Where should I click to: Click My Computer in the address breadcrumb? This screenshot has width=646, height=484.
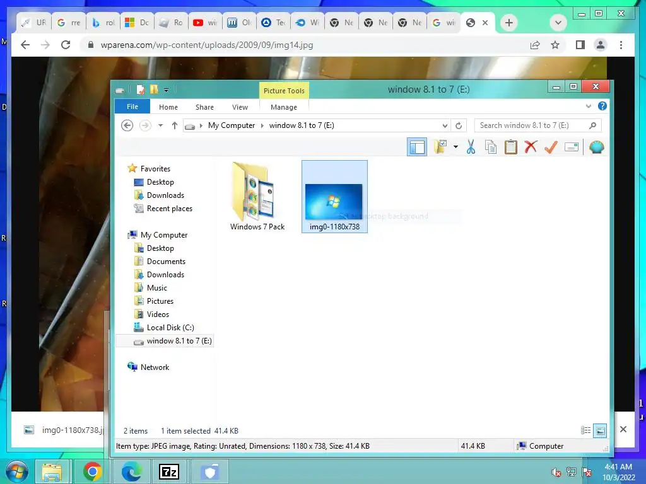[231, 125]
